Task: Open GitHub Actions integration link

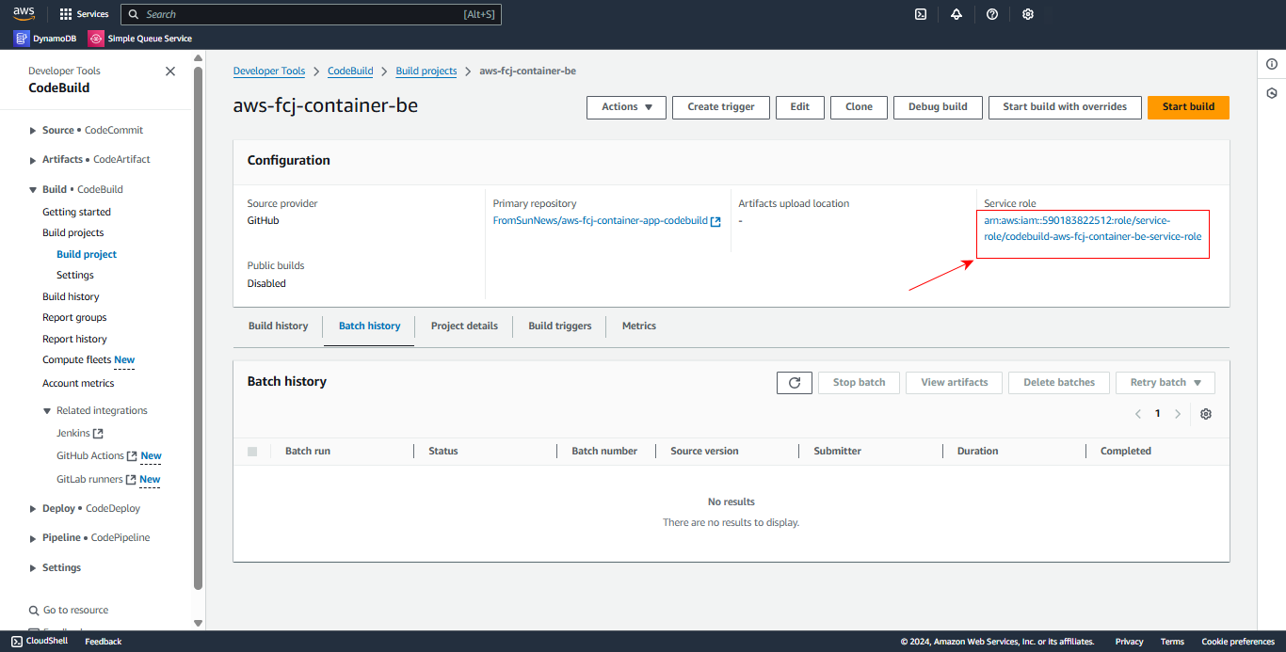Action: click(x=96, y=456)
